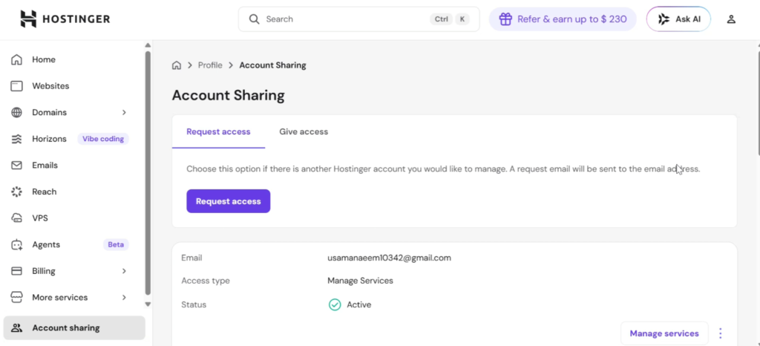The height and width of the screenshot is (346, 760).
Task: Expand the Billing submenu chevron
Action: point(124,271)
